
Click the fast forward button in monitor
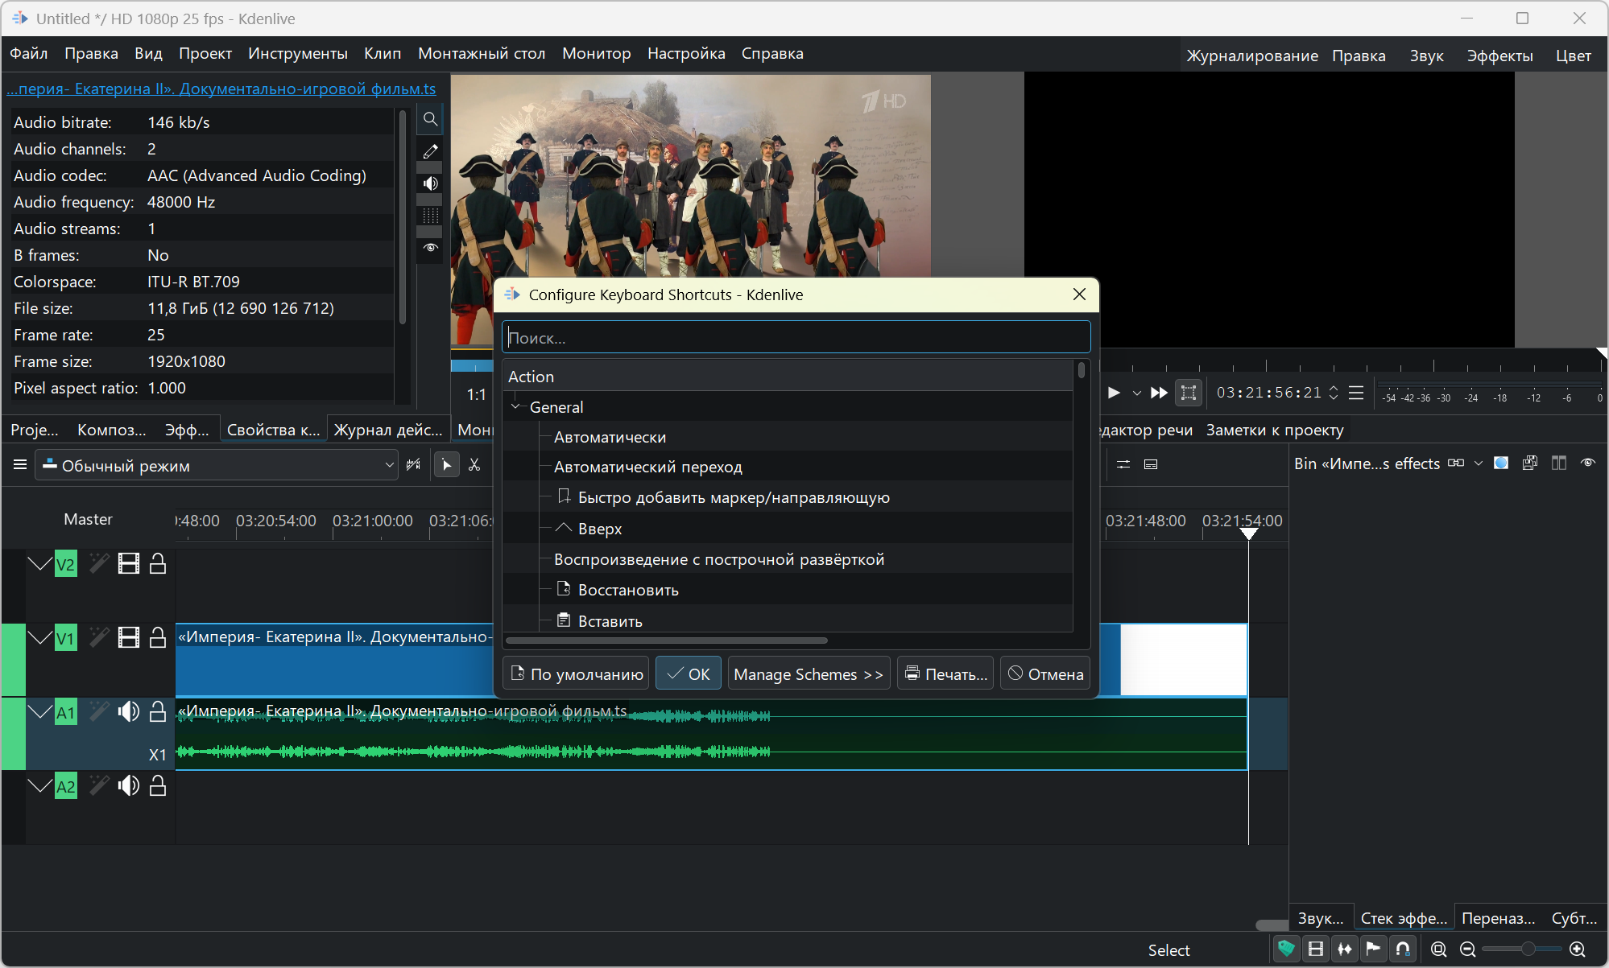click(x=1159, y=393)
